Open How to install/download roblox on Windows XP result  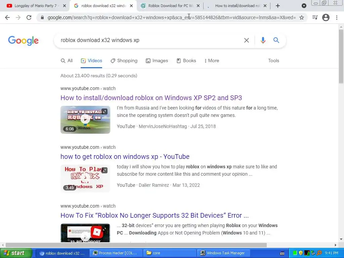(151, 98)
